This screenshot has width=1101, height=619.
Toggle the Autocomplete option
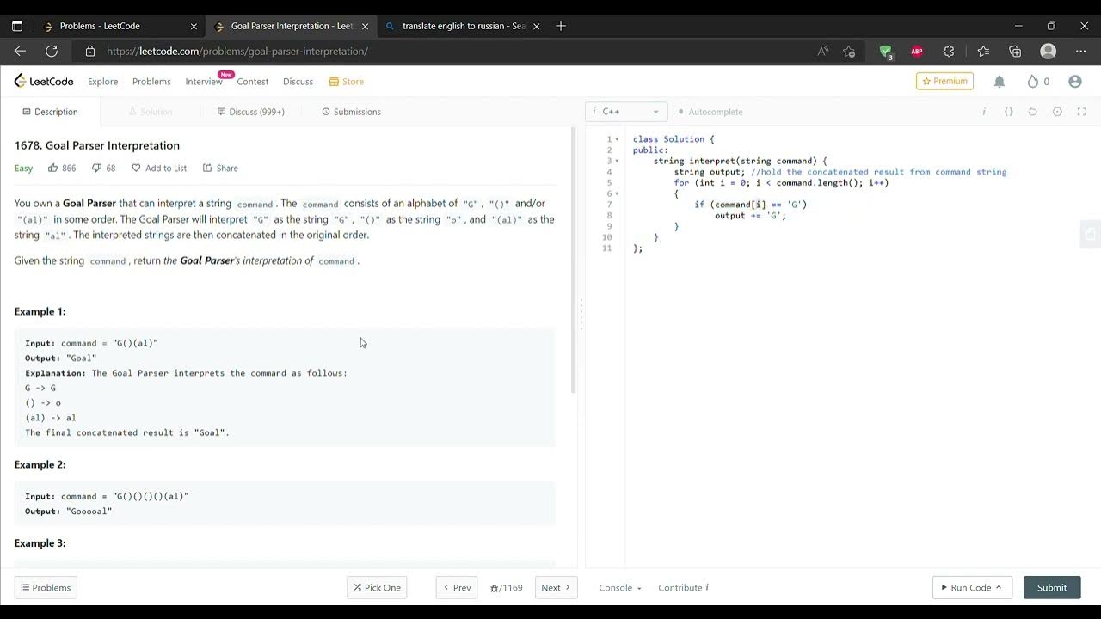click(710, 112)
